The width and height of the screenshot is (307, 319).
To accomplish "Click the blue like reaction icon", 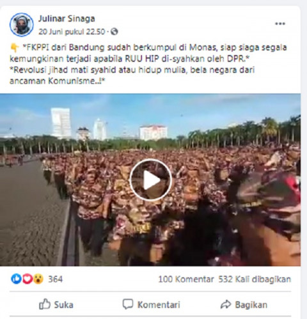I will coord(16,279).
